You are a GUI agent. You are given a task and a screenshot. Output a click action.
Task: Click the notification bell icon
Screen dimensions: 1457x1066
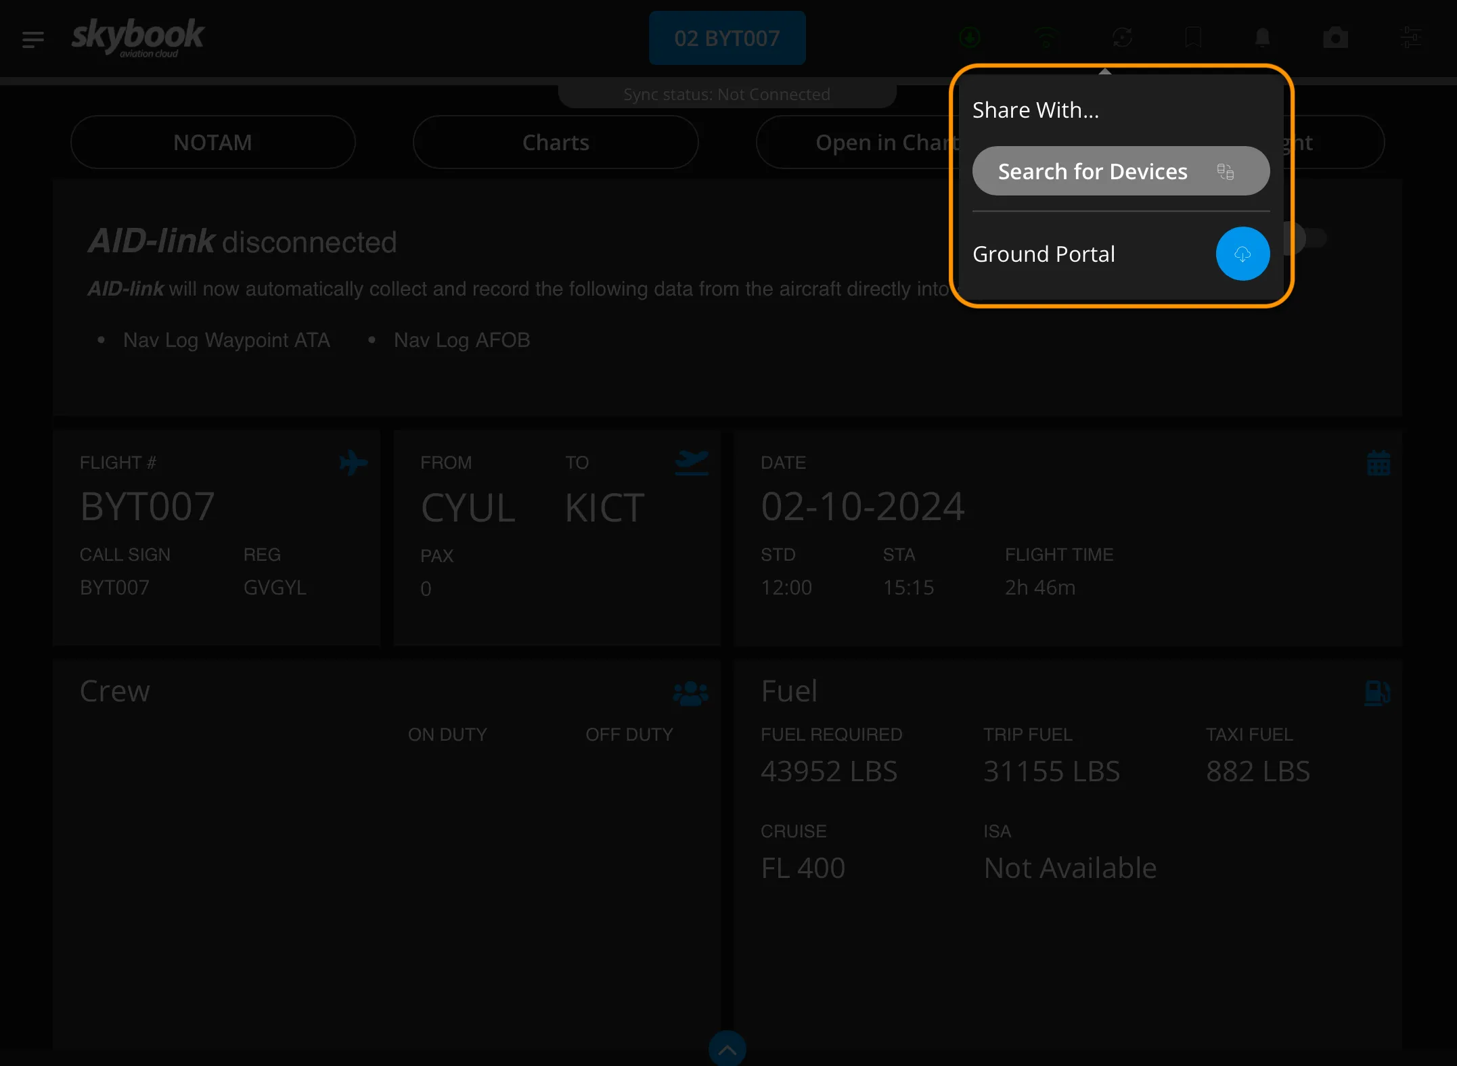[x=1262, y=37]
